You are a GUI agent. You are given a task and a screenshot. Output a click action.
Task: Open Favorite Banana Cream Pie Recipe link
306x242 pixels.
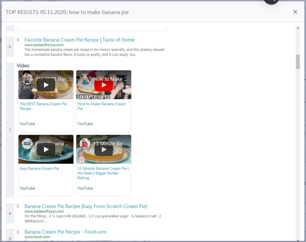79,40
